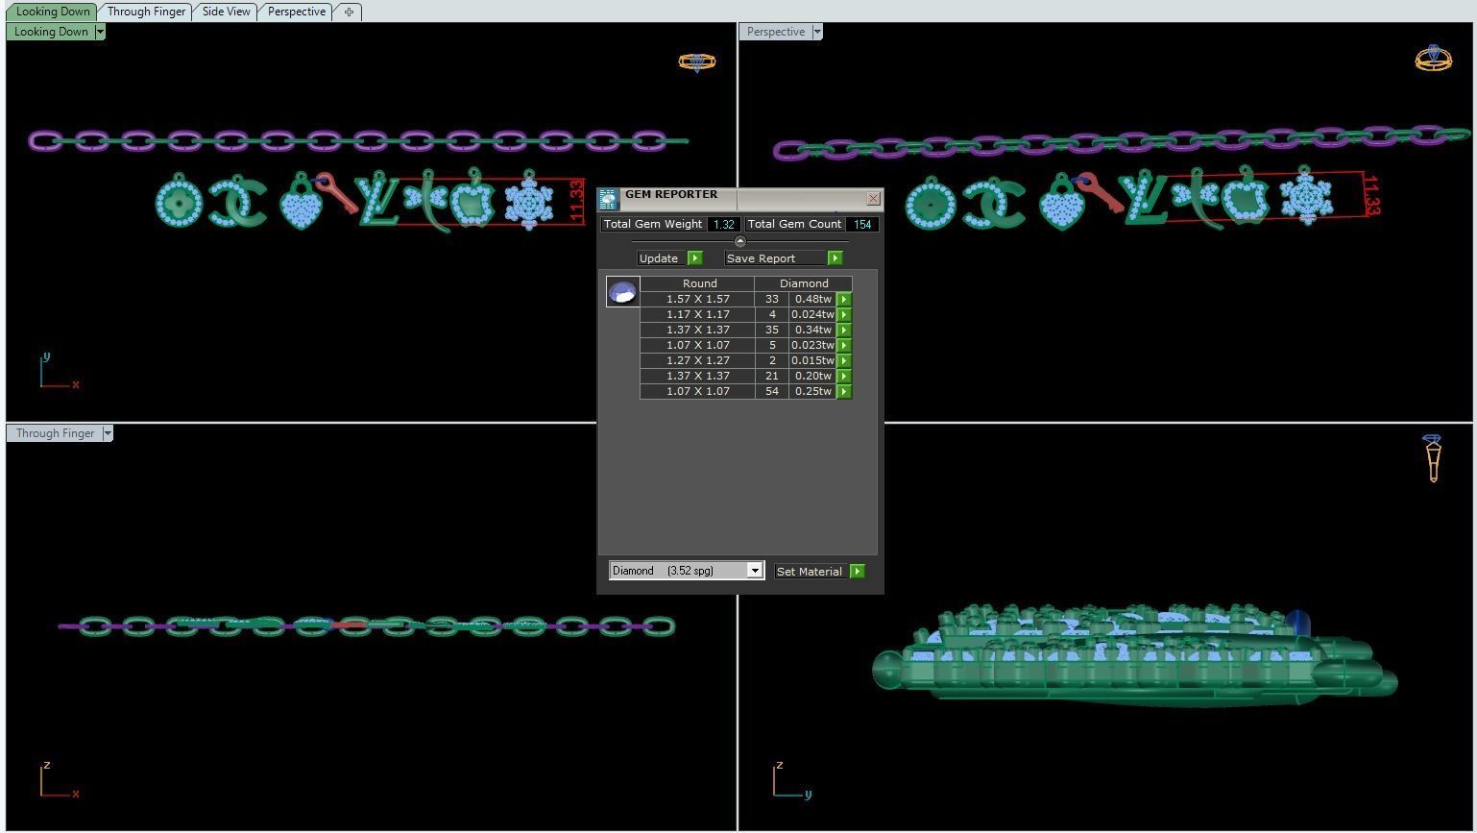Click the green arrow for the 0.48tw row
1477x833 pixels.
[844, 299]
